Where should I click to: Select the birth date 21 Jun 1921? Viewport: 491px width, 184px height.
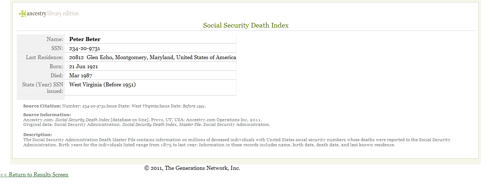[83, 66]
